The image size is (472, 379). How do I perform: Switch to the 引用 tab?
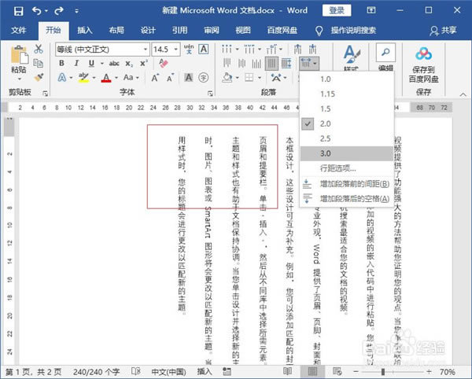coord(179,30)
